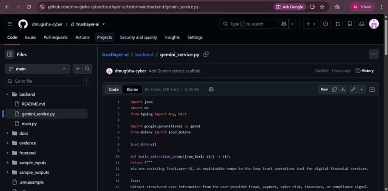Download the raw file
388x191 pixels.
pyautogui.click(x=342, y=89)
